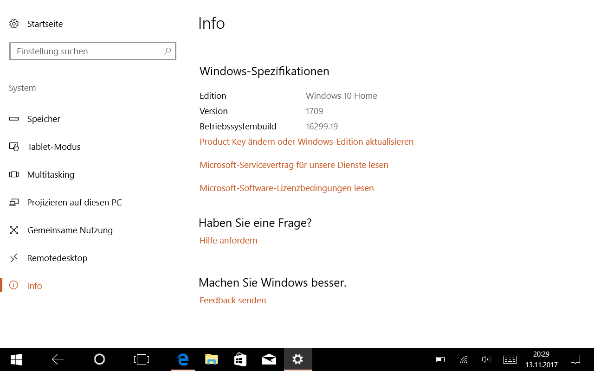The image size is (594, 371).
Task: Click the taskbar back arrow
Action: tap(58, 359)
